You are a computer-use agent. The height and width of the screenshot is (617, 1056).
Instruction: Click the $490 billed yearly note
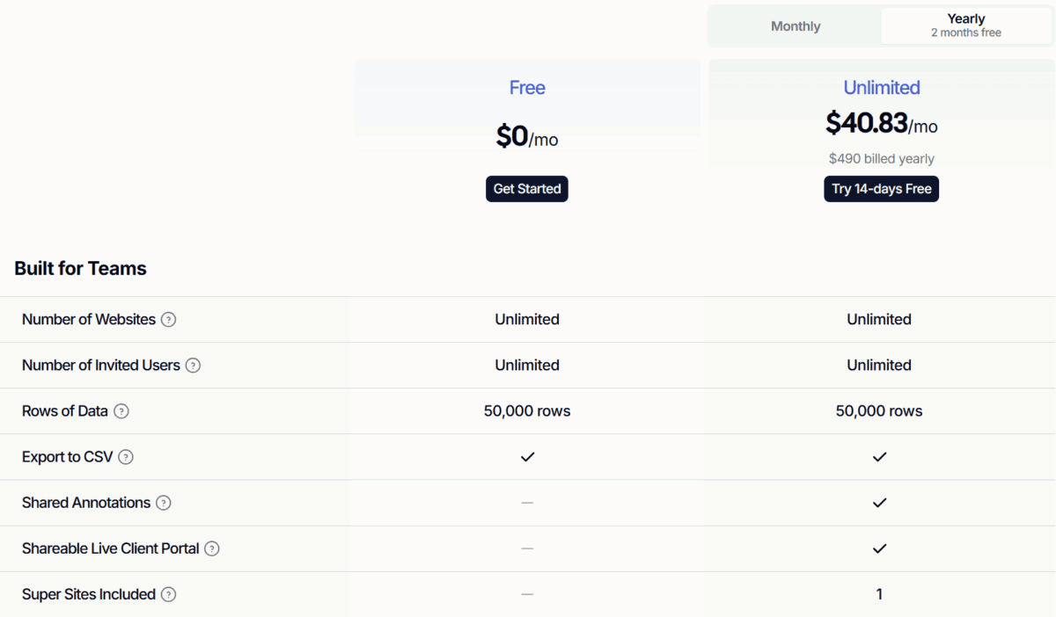click(881, 159)
